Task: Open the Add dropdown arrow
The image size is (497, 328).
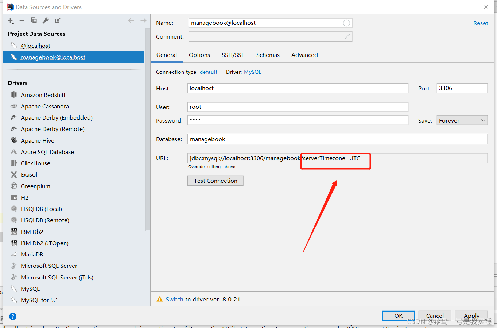Action: 14,23
